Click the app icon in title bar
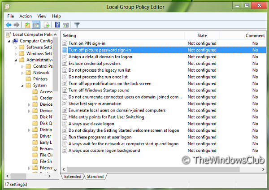The image size is (269, 190). [x=7, y=7]
